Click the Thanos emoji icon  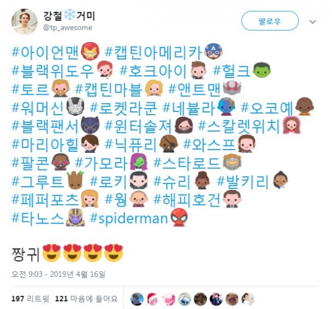pyautogui.click(x=75, y=218)
